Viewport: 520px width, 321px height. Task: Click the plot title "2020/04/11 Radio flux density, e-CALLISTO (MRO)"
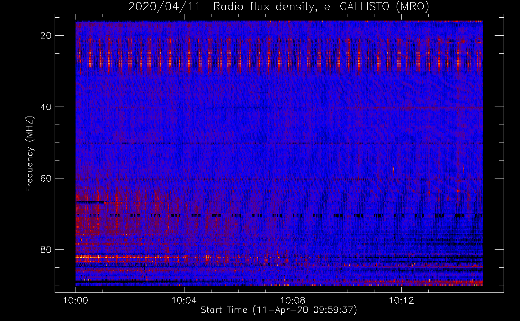[x=279, y=6]
